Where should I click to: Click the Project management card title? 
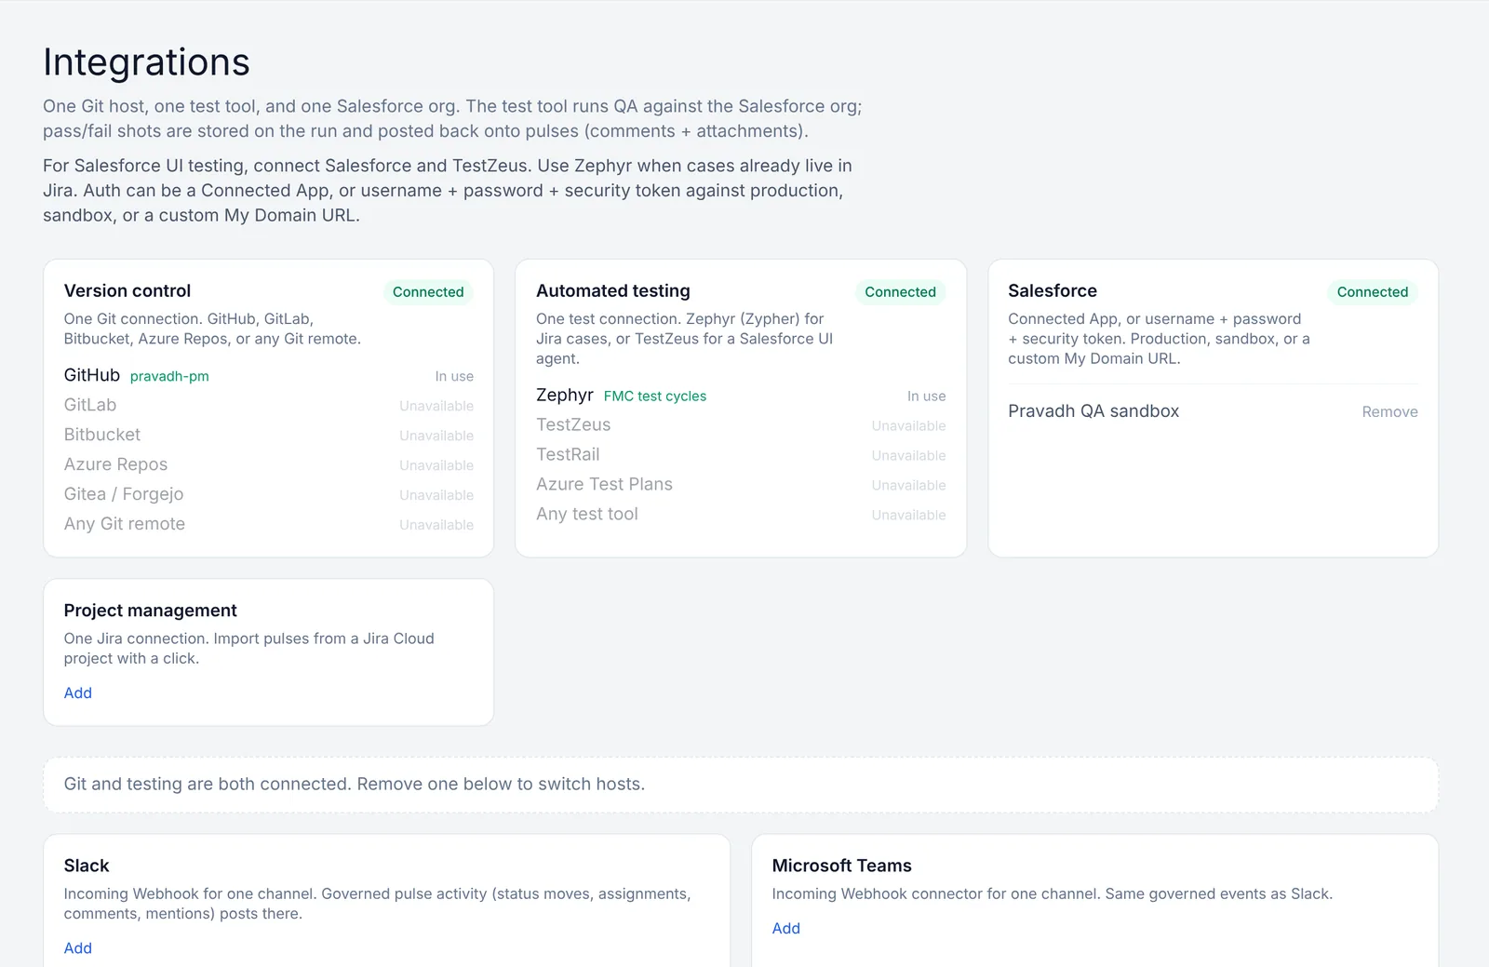point(151,610)
